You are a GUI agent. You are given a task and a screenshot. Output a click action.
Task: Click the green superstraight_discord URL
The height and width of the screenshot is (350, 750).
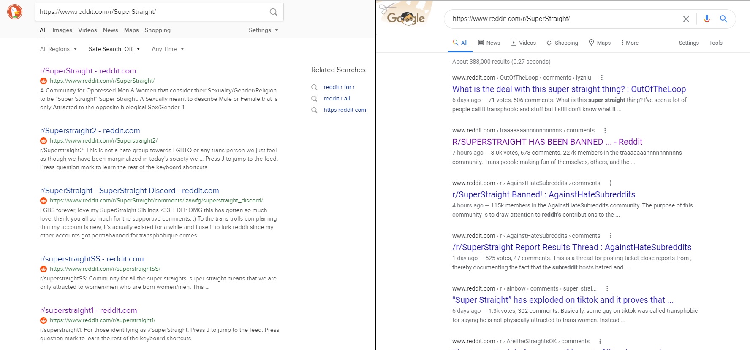156,201
